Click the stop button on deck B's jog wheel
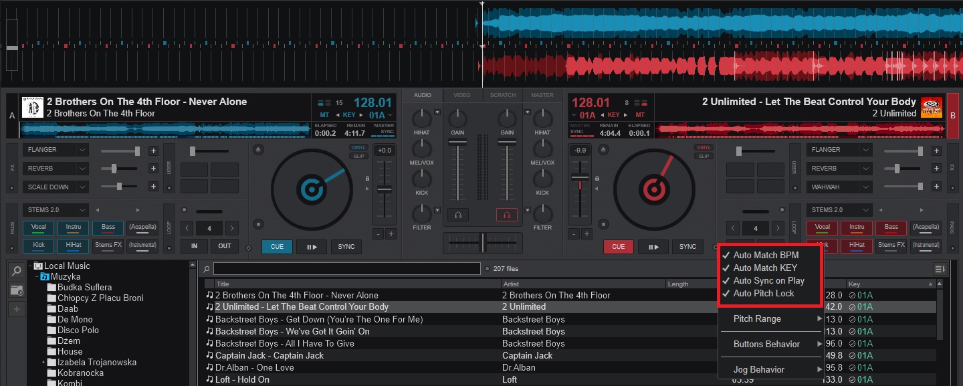 click(x=604, y=224)
